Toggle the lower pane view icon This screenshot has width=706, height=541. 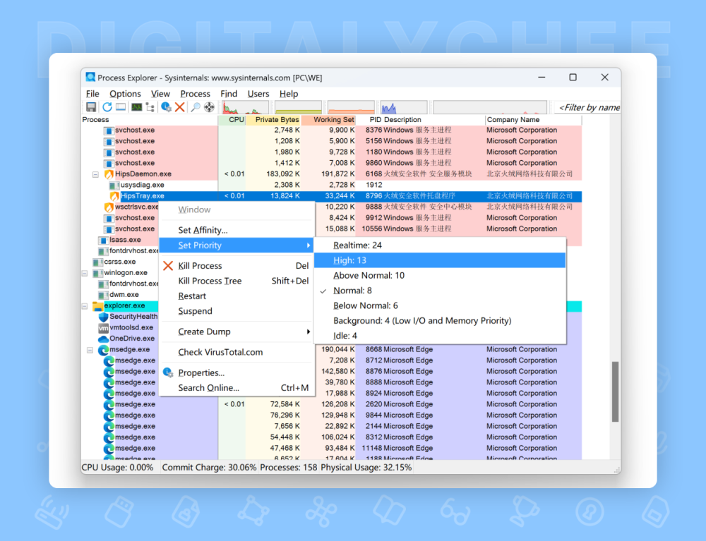(121, 107)
